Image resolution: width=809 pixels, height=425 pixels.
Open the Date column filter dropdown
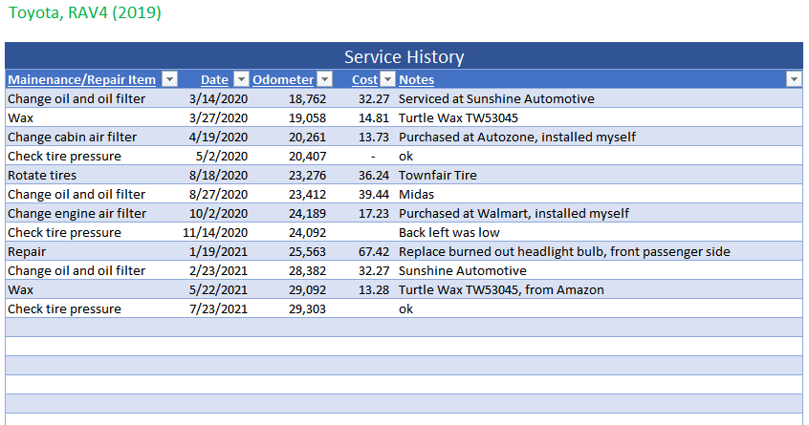(x=241, y=80)
